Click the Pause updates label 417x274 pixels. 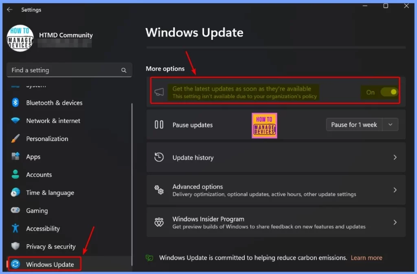(193, 125)
